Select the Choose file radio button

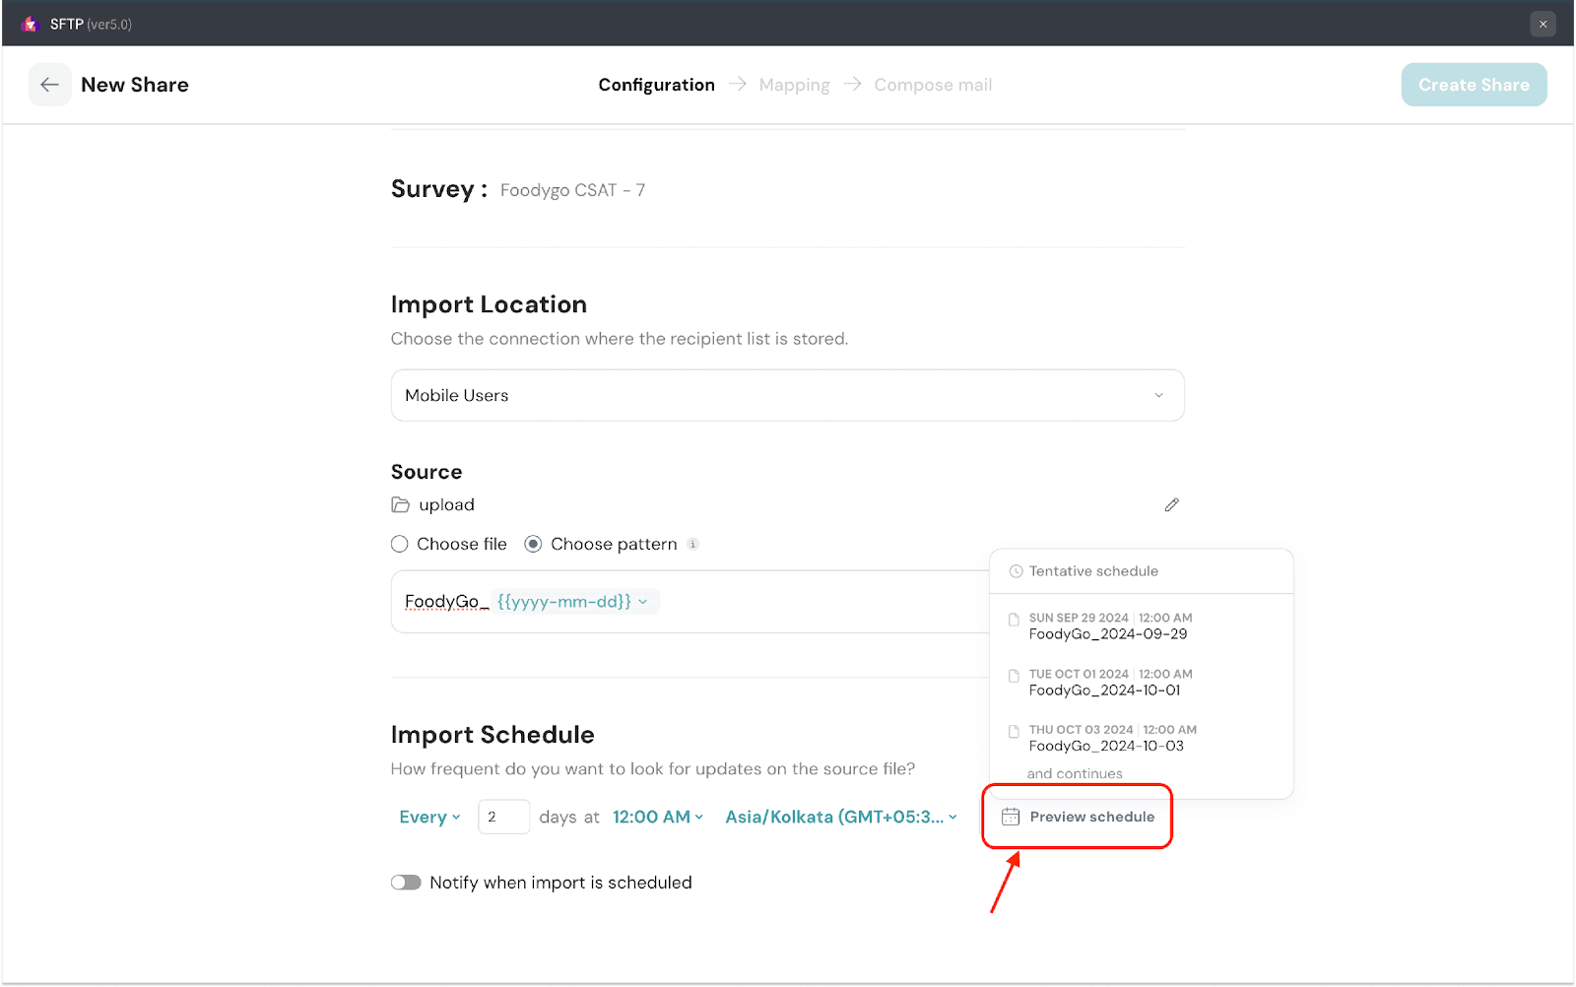(399, 545)
